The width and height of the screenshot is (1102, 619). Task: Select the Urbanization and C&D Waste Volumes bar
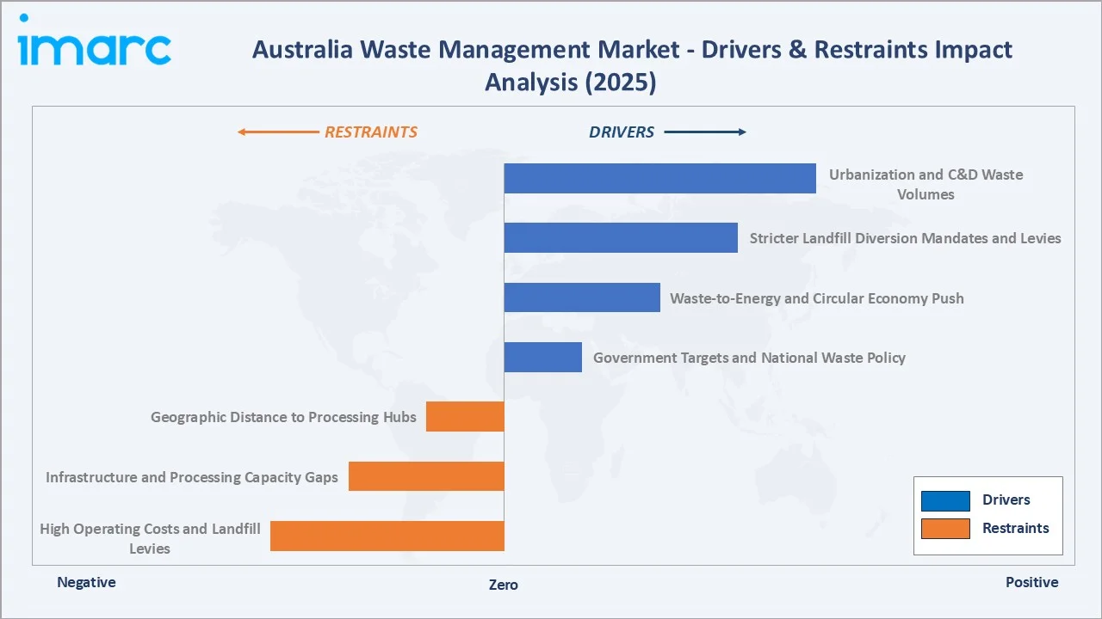659,178
